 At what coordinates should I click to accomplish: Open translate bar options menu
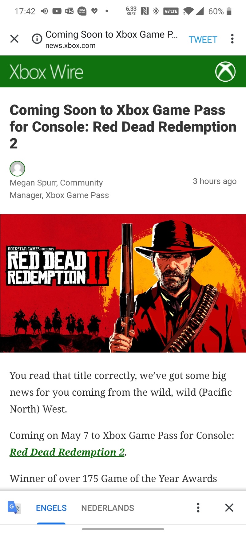pyautogui.click(x=198, y=508)
